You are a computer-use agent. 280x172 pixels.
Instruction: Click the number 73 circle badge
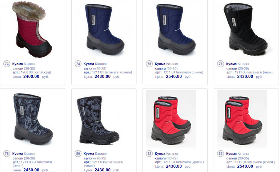pos(7,64)
